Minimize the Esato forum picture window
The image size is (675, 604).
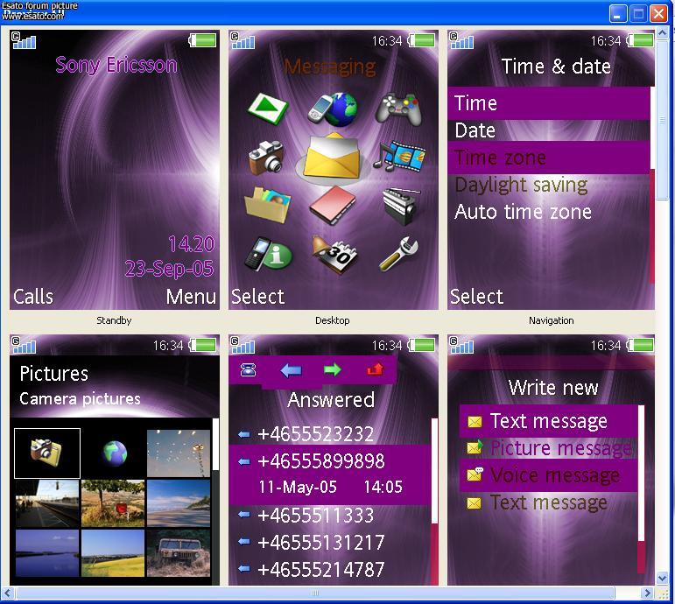[x=618, y=14]
